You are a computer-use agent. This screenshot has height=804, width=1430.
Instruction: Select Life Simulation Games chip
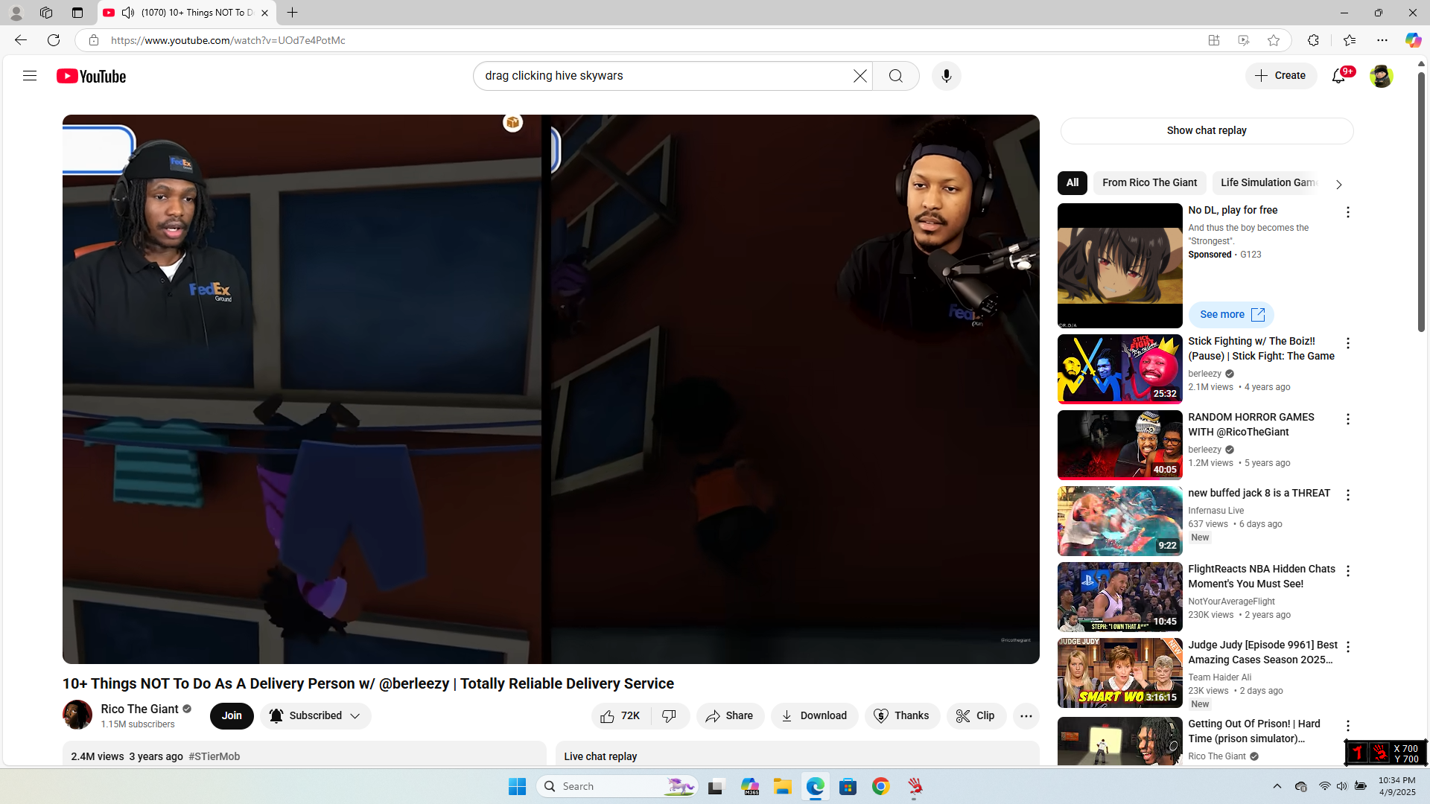tap(1269, 183)
